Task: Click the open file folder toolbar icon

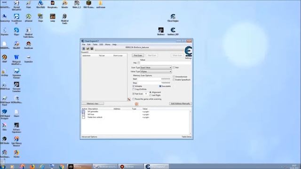Action: coord(88,48)
